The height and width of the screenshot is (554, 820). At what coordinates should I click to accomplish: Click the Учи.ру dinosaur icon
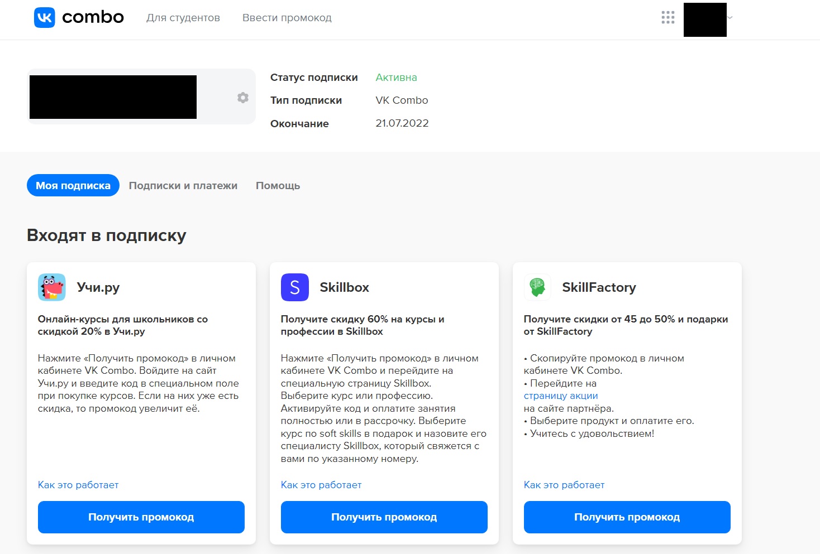(52, 287)
